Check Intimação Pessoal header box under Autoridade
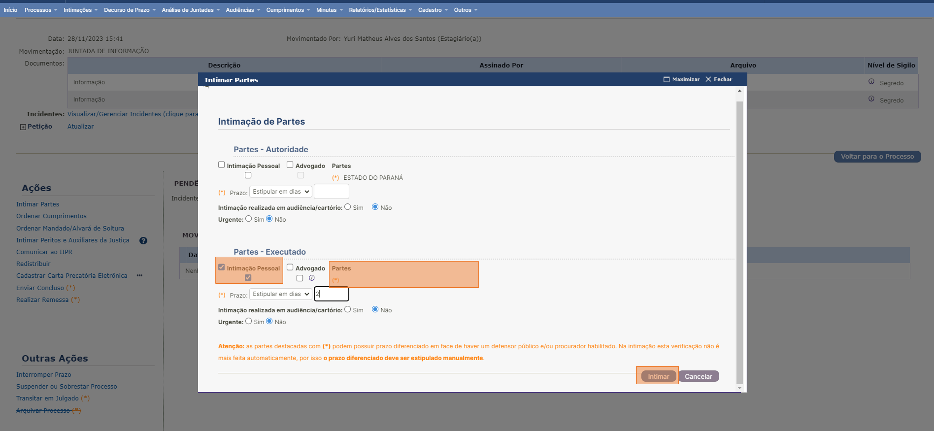Viewport: 934px width, 431px height. tap(222, 165)
